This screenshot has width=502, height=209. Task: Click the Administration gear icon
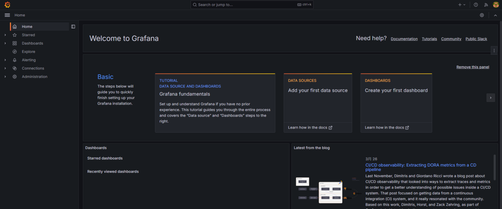point(15,77)
